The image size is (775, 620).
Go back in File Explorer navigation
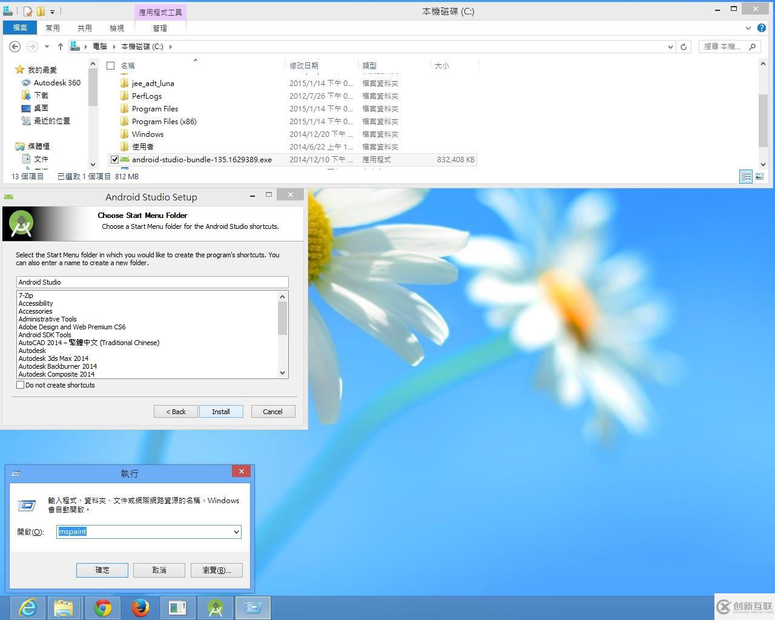[15, 47]
